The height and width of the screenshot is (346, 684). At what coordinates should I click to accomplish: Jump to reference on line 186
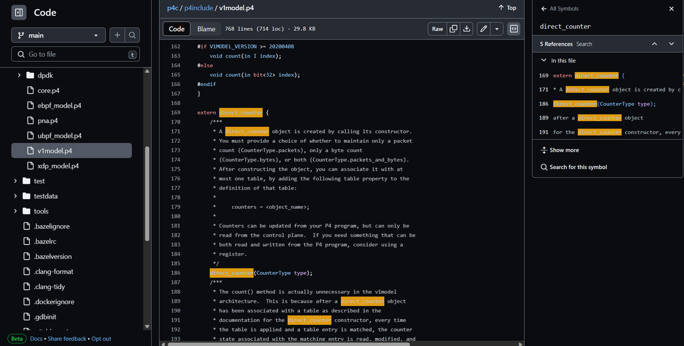608,104
